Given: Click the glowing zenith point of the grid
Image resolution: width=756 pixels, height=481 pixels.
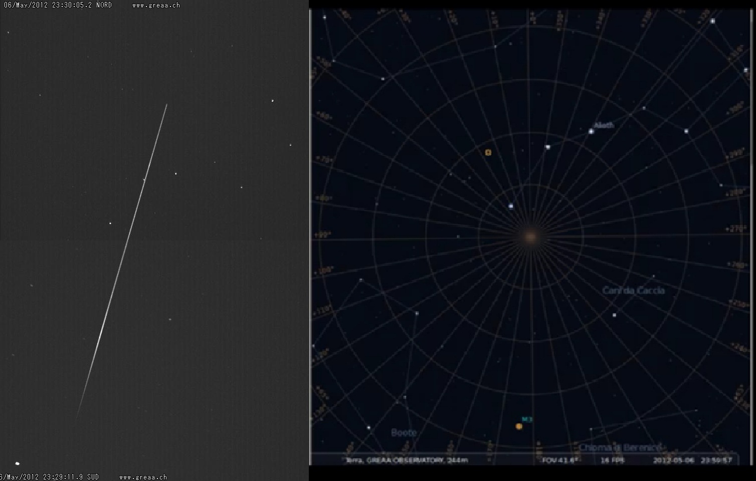Looking at the screenshot, I should coord(530,236).
